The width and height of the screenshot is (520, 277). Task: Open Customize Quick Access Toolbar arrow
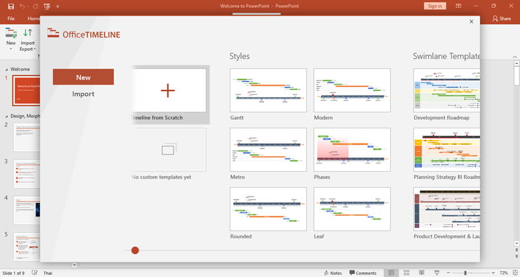pyautogui.click(x=57, y=6)
